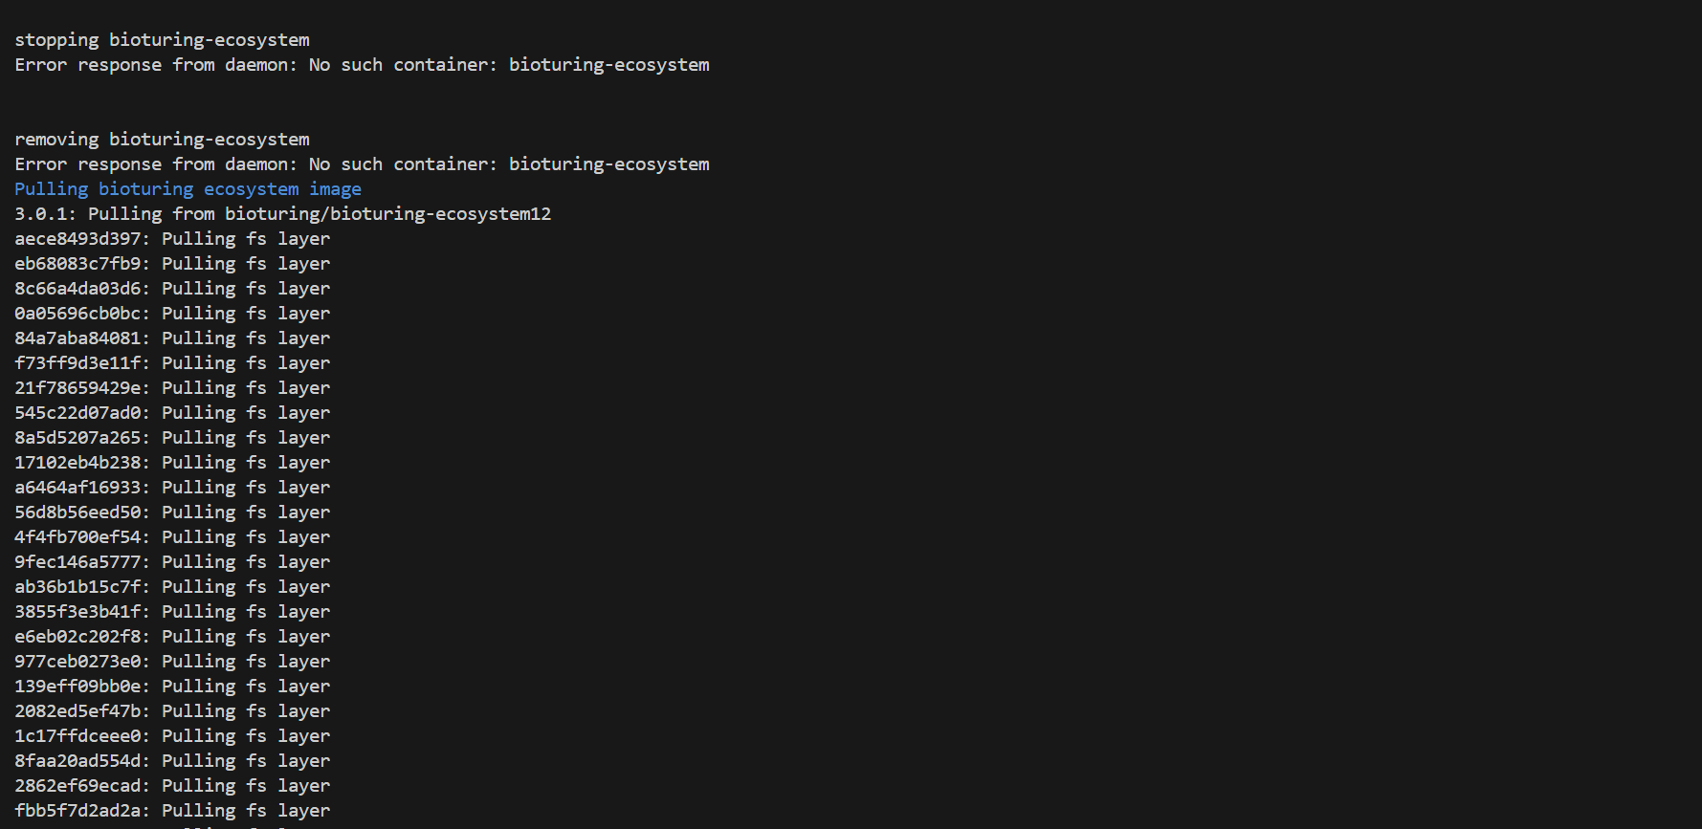Click layer line fbb5f7d2ad2a
The width and height of the screenshot is (1702, 829).
click(172, 811)
